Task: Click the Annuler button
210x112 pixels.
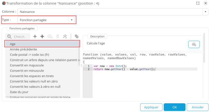Action: (197, 107)
